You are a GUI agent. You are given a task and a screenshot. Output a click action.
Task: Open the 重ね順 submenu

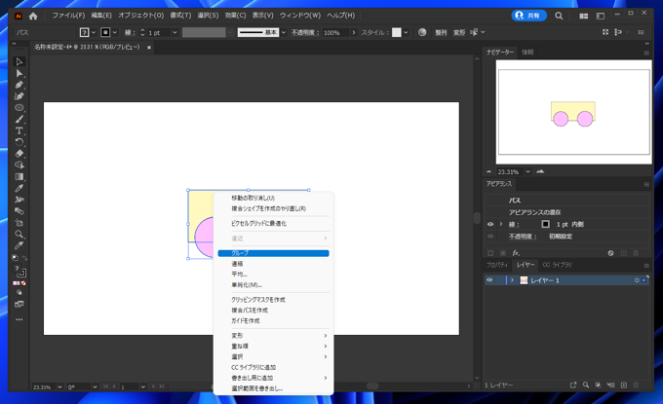274,347
